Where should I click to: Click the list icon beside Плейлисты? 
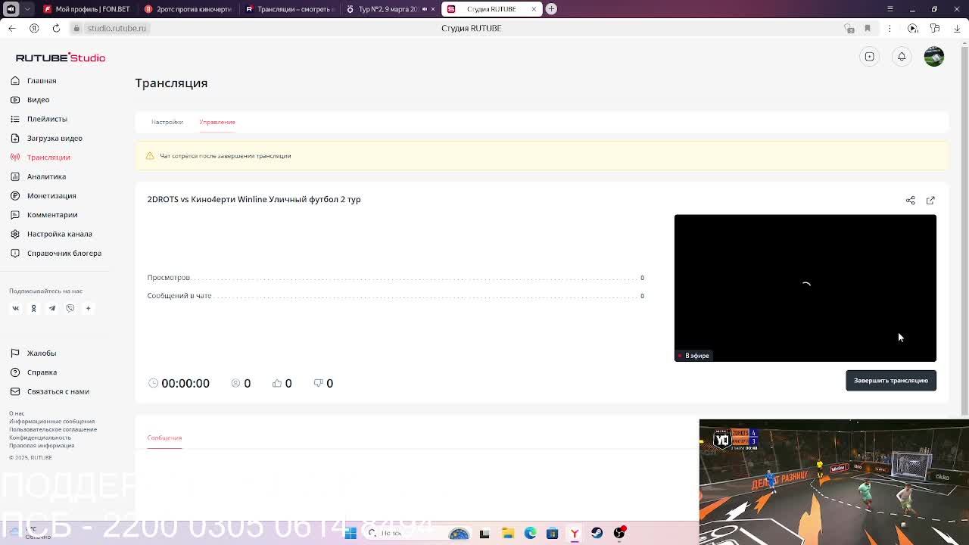pos(15,119)
